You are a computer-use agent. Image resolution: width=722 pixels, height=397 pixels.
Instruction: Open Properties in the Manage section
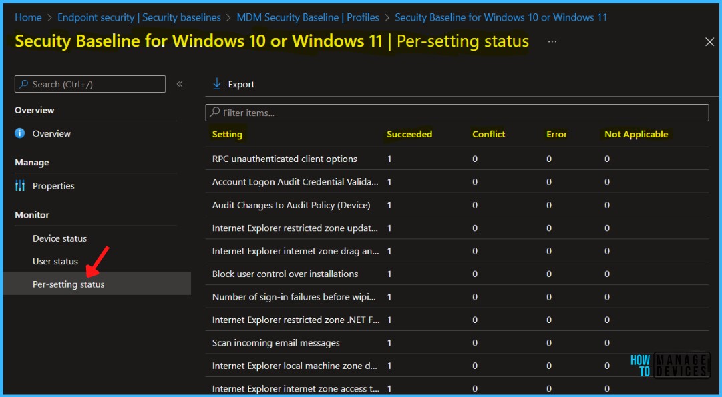tap(53, 186)
